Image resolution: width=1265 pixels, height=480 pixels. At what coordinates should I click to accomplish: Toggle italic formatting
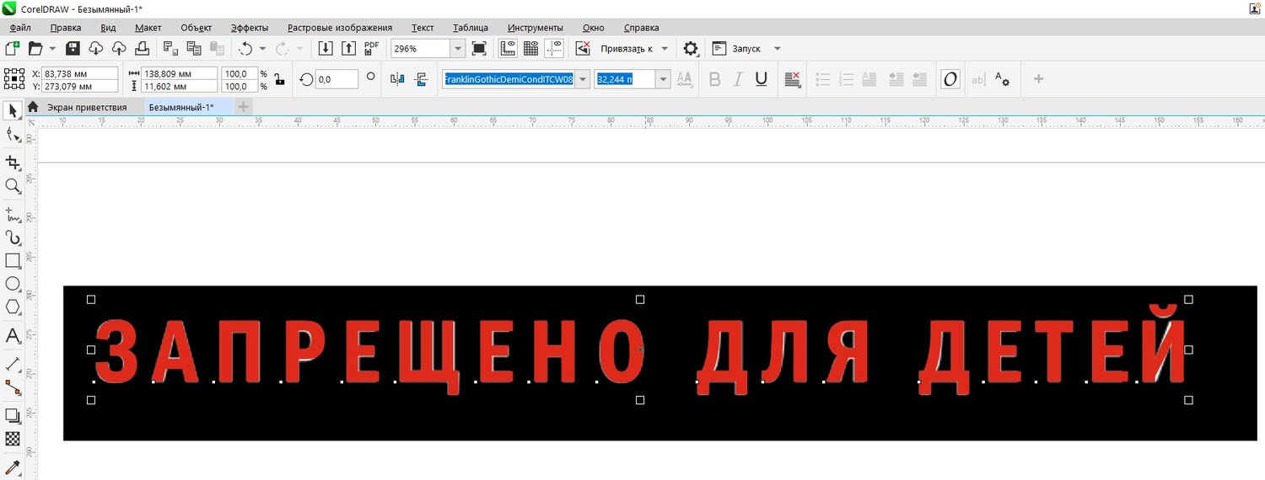point(738,79)
